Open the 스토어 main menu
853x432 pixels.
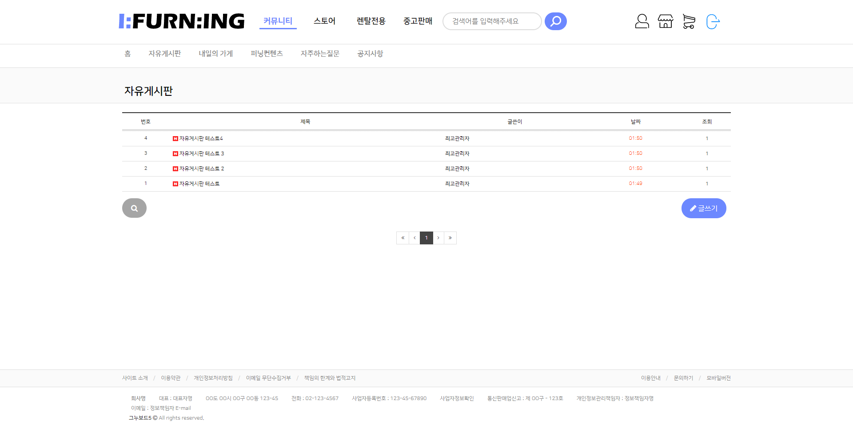324,21
